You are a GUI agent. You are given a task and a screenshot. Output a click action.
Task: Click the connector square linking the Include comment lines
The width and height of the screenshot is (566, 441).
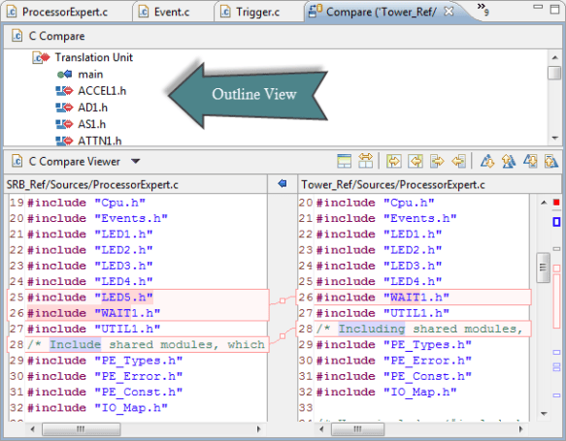[283, 336]
